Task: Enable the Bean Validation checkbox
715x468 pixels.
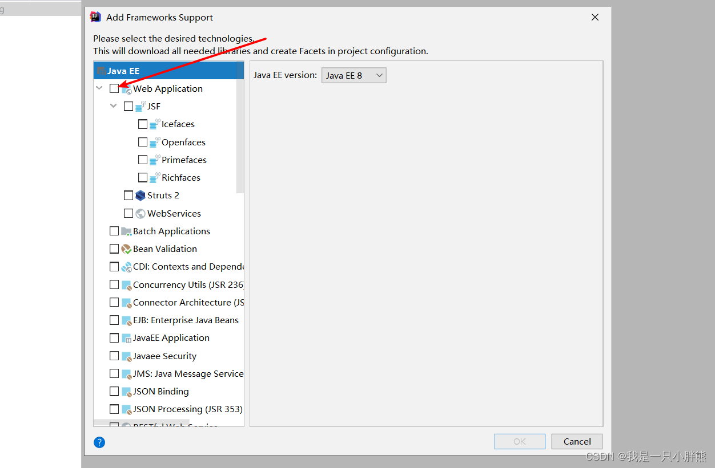Action: pos(114,249)
